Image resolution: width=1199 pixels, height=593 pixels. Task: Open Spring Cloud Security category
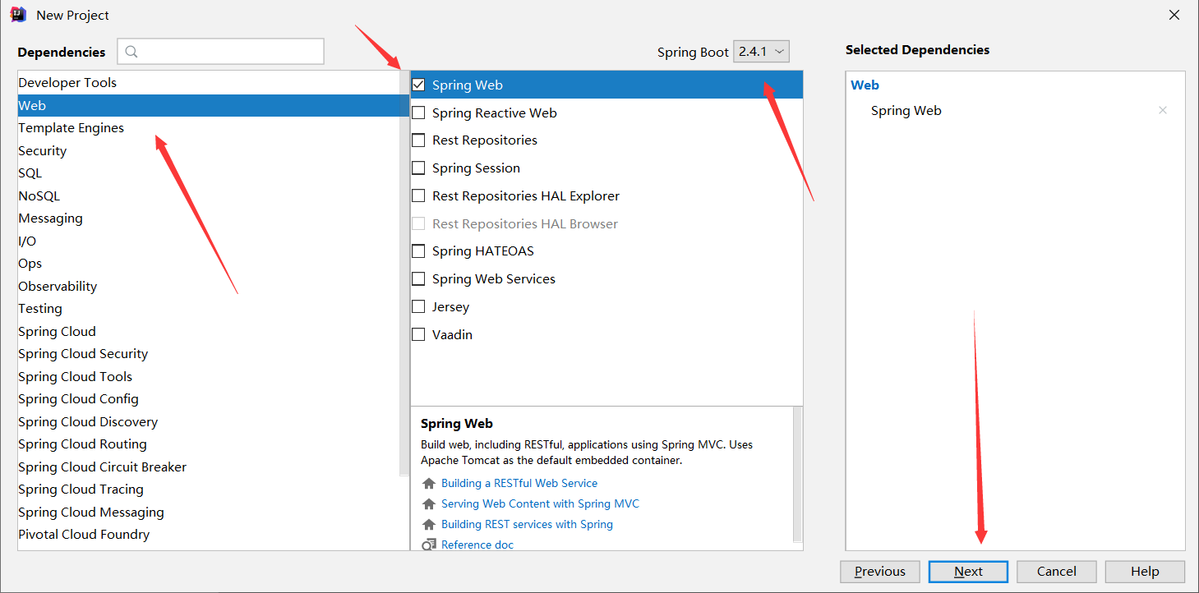click(209, 354)
